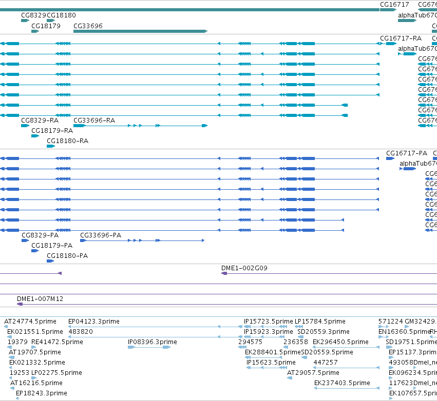The image size is (437, 401).
Task: Click the CG18180 gene label
Action: pyautogui.click(x=61, y=15)
